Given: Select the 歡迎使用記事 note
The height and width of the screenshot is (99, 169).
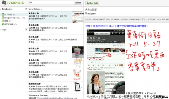Looking at the screenshot, I should pyautogui.click(x=56, y=87).
